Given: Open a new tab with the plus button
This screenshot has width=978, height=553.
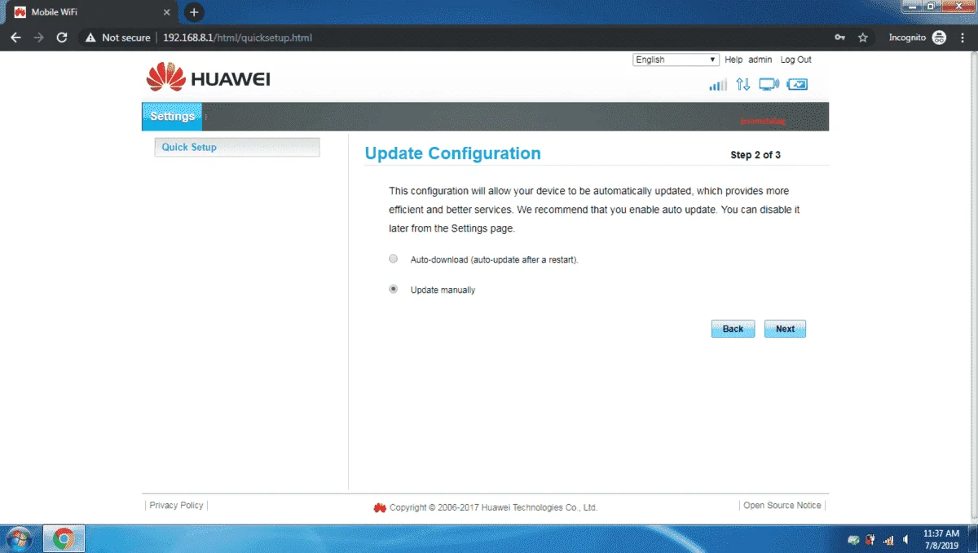Looking at the screenshot, I should tap(194, 12).
